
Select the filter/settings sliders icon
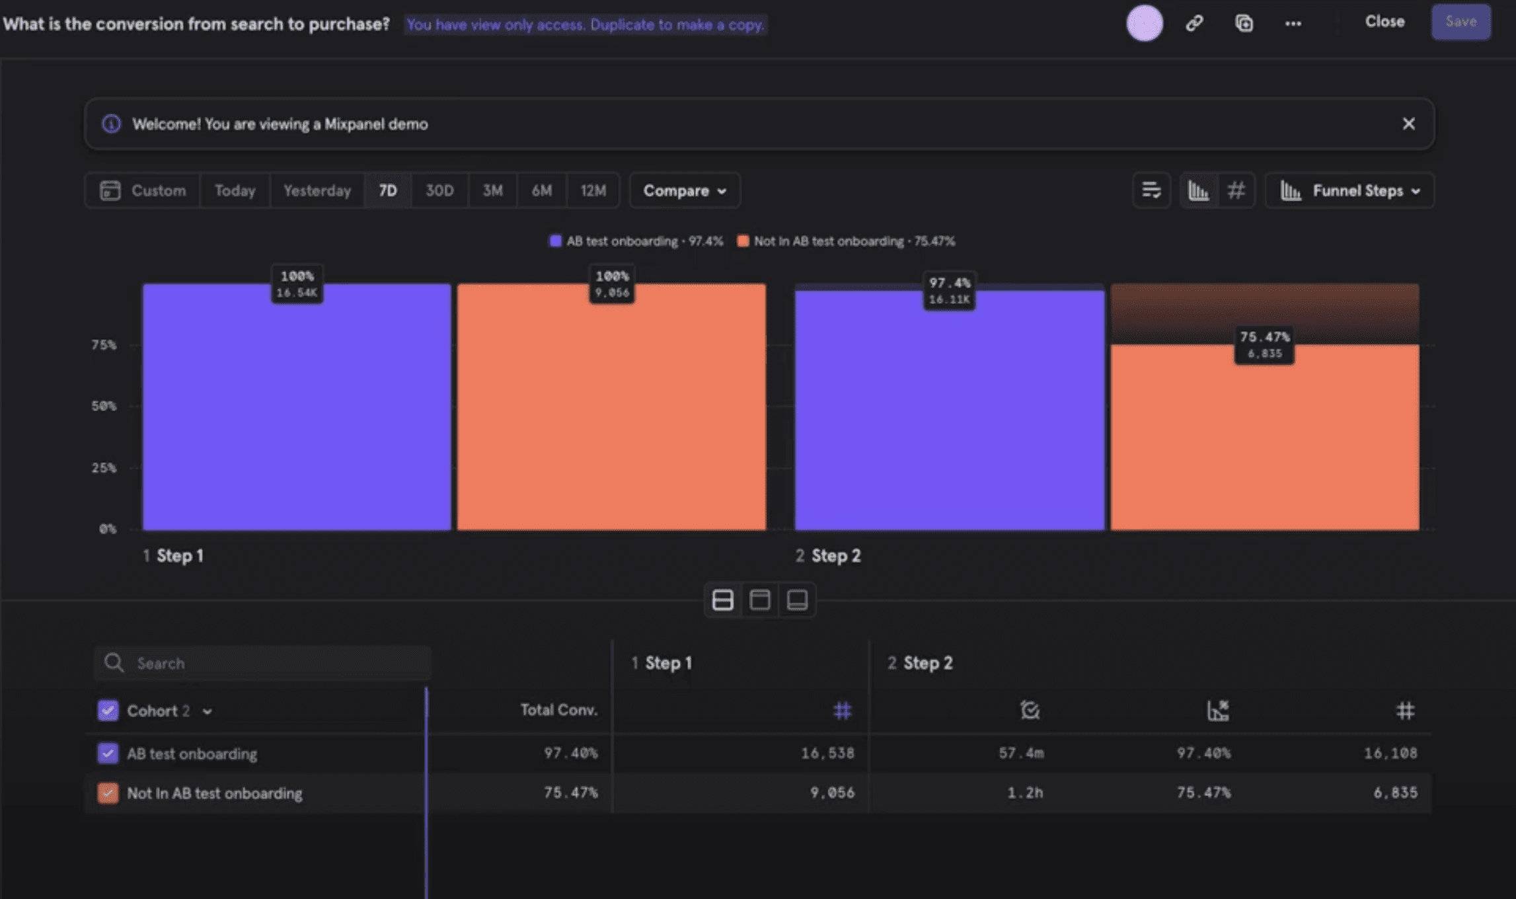[x=1153, y=190]
